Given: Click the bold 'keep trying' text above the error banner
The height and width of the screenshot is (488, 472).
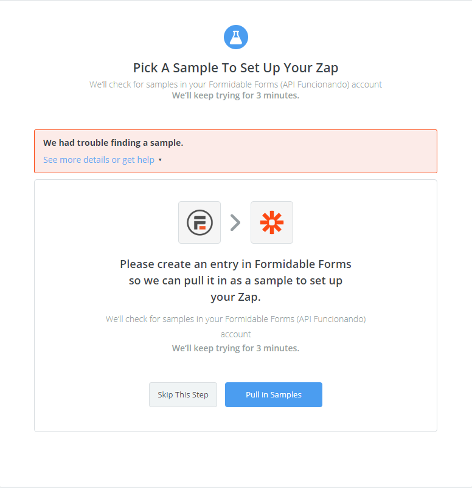Looking at the screenshot, I should pyautogui.click(x=235, y=95).
